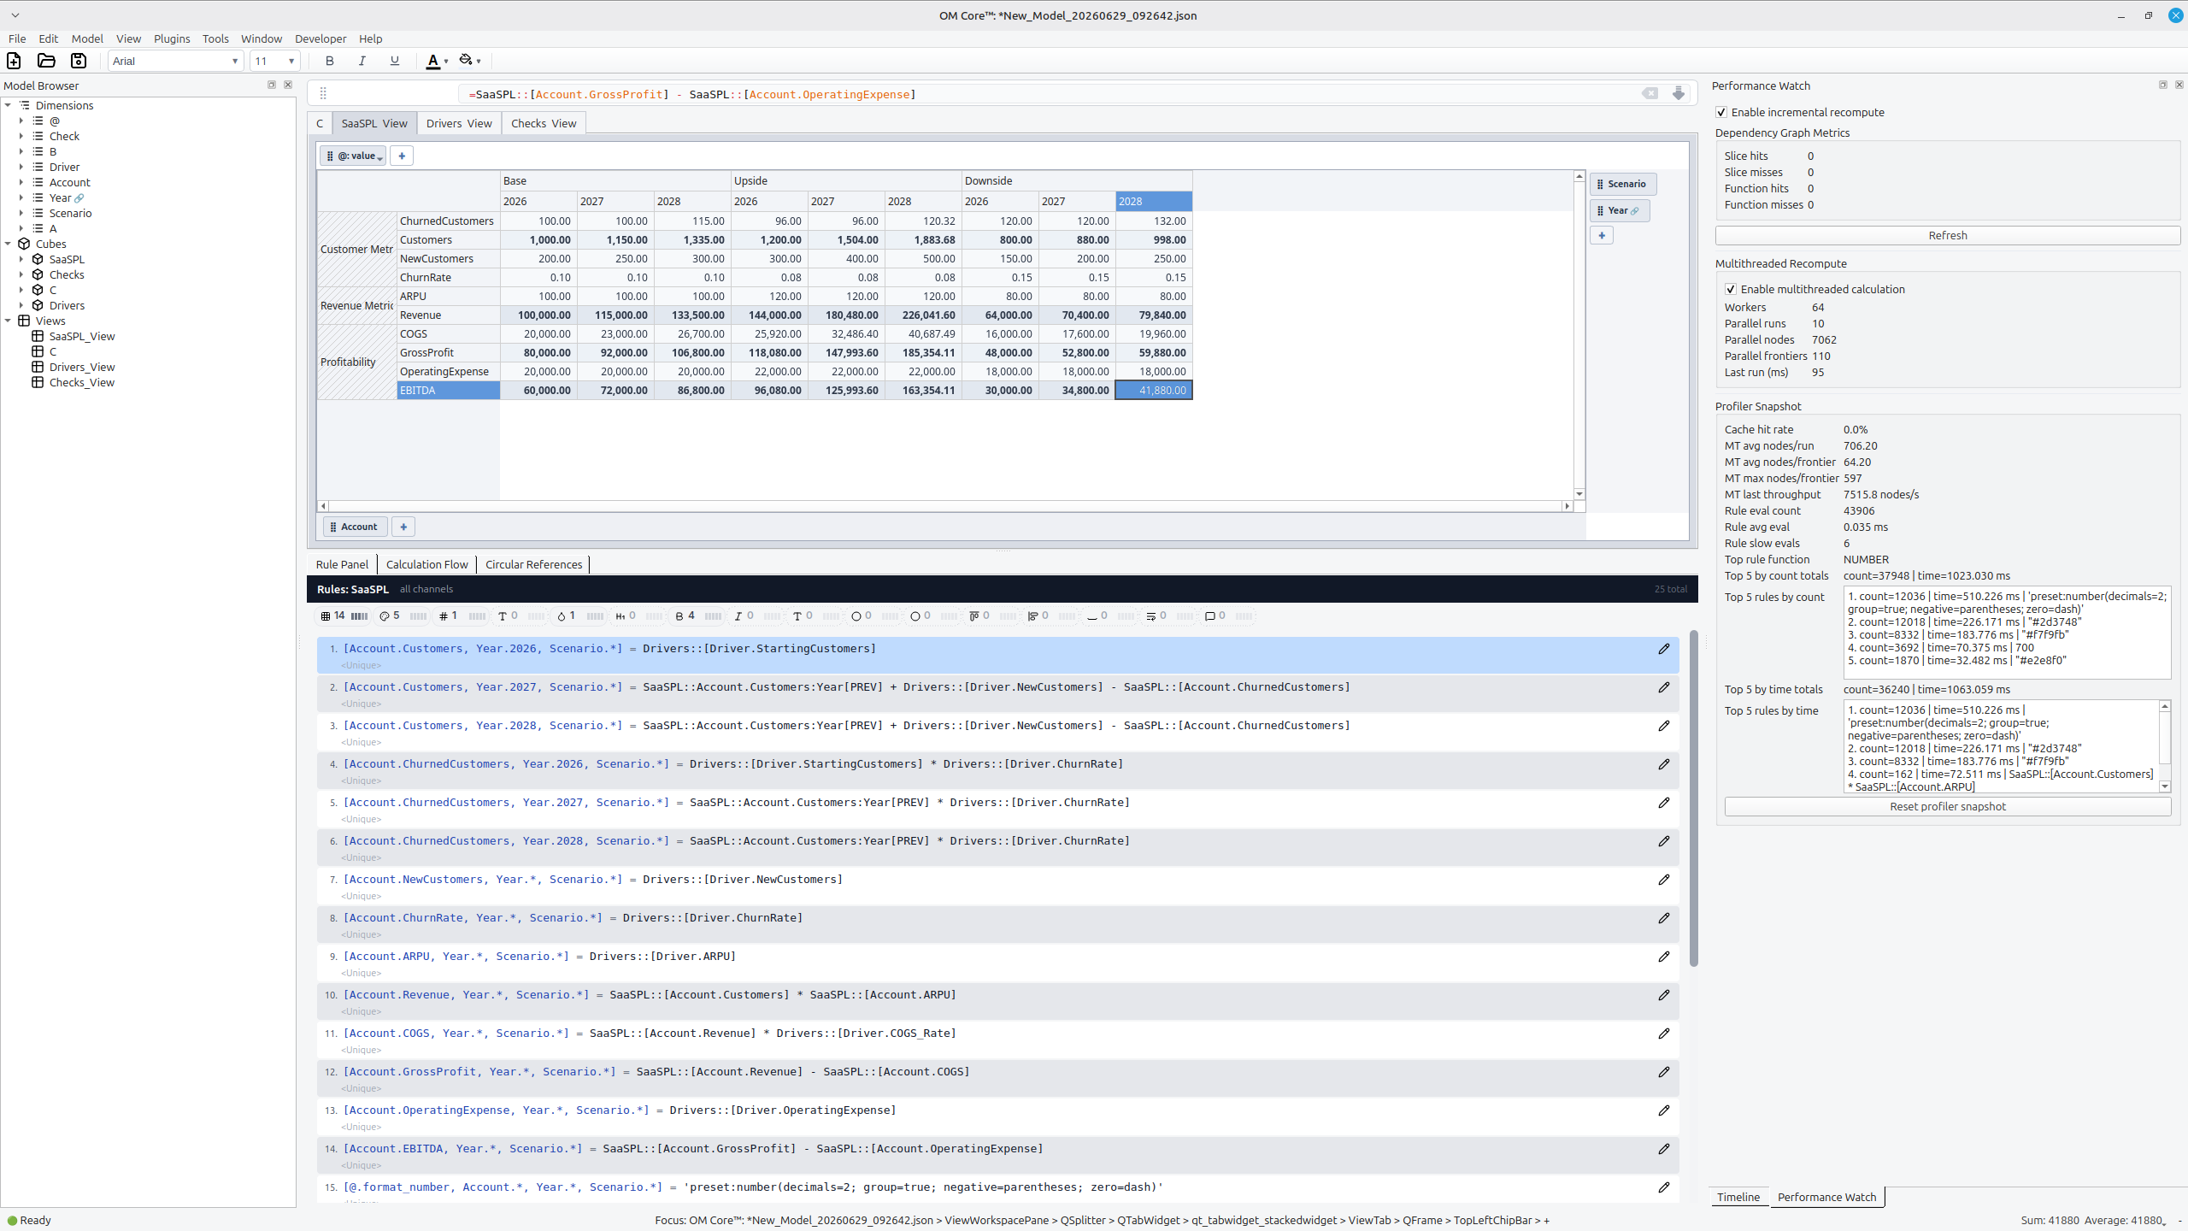Open the fill color dropdown arrow
The image size is (2188, 1231).
479,62
